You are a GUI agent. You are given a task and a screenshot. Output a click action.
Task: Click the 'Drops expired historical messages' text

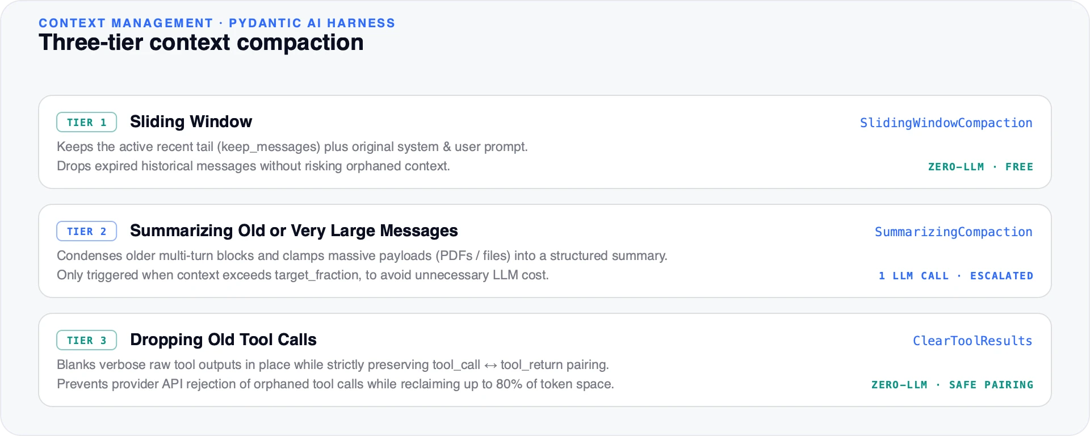(253, 166)
